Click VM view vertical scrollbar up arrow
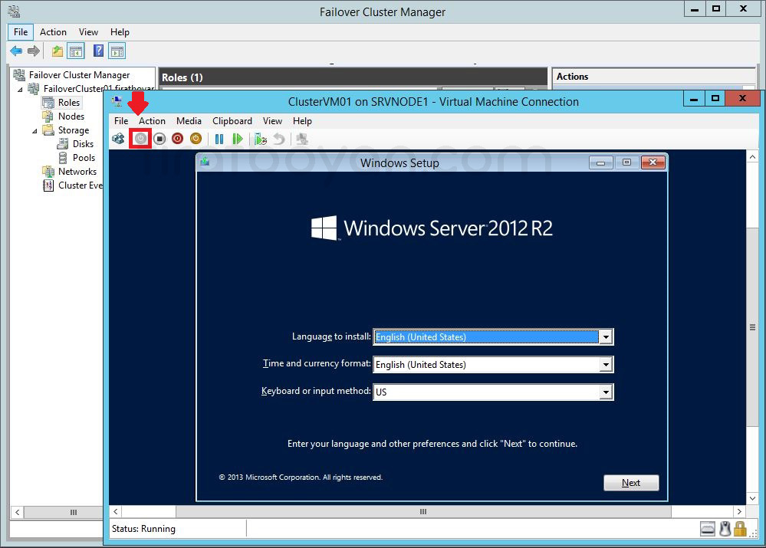 (752, 157)
